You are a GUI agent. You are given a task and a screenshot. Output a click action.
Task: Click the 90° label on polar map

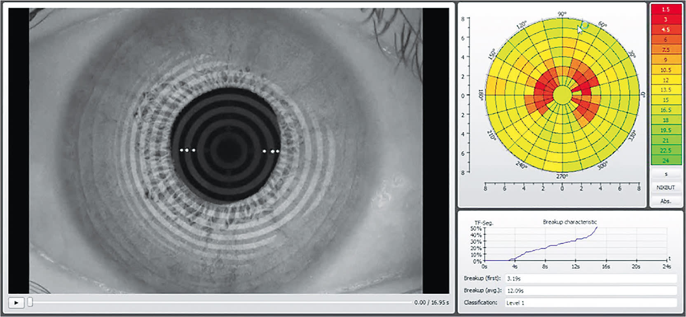[x=562, y=14]
